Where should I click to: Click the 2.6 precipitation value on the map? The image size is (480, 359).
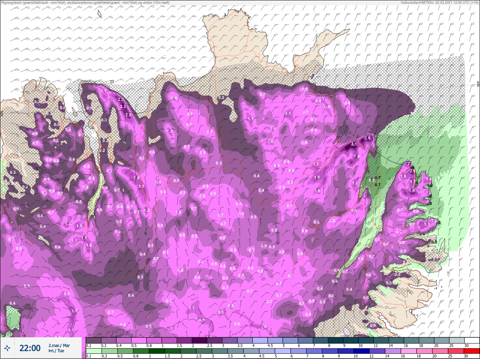click(367, 138)
